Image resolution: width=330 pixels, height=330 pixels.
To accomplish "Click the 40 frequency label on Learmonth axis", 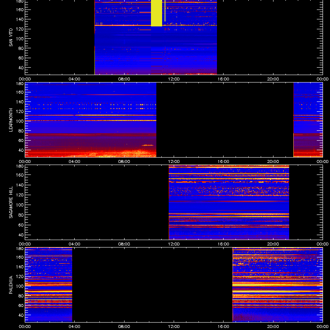I will 21,150.
